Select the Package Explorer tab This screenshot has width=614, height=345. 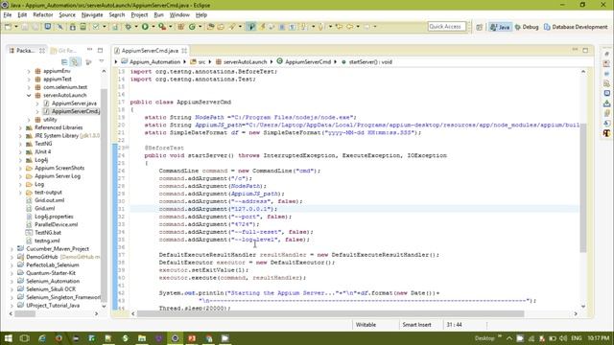(26, 51)
